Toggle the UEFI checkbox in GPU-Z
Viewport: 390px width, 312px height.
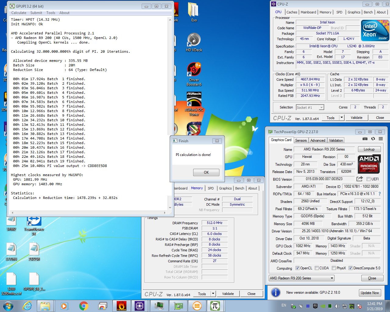[368, 179]
